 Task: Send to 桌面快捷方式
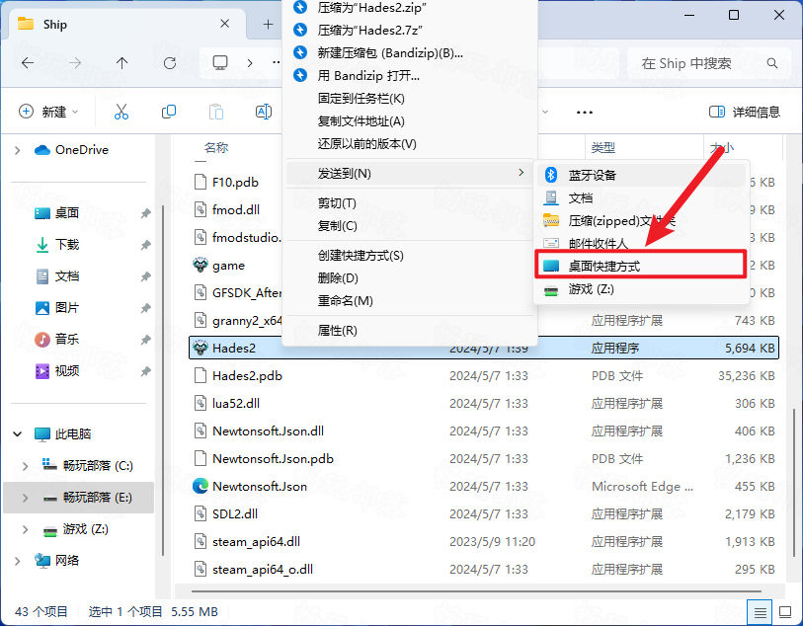tap(641, 267)
